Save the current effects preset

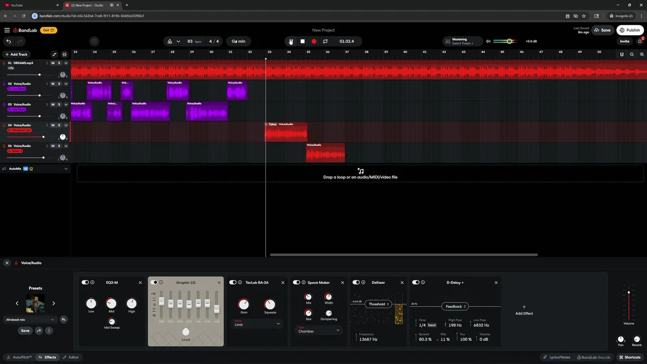coord(25,331)
